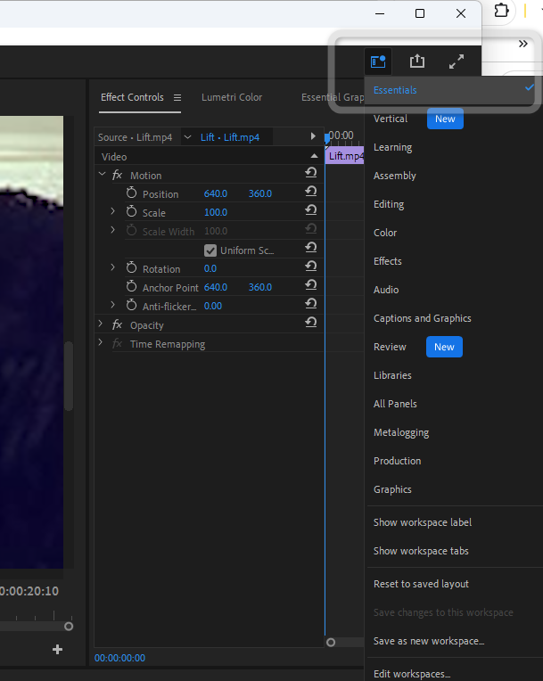Click Reset to saved layout
The image size is (543, 681).
[x=421, y=584]
